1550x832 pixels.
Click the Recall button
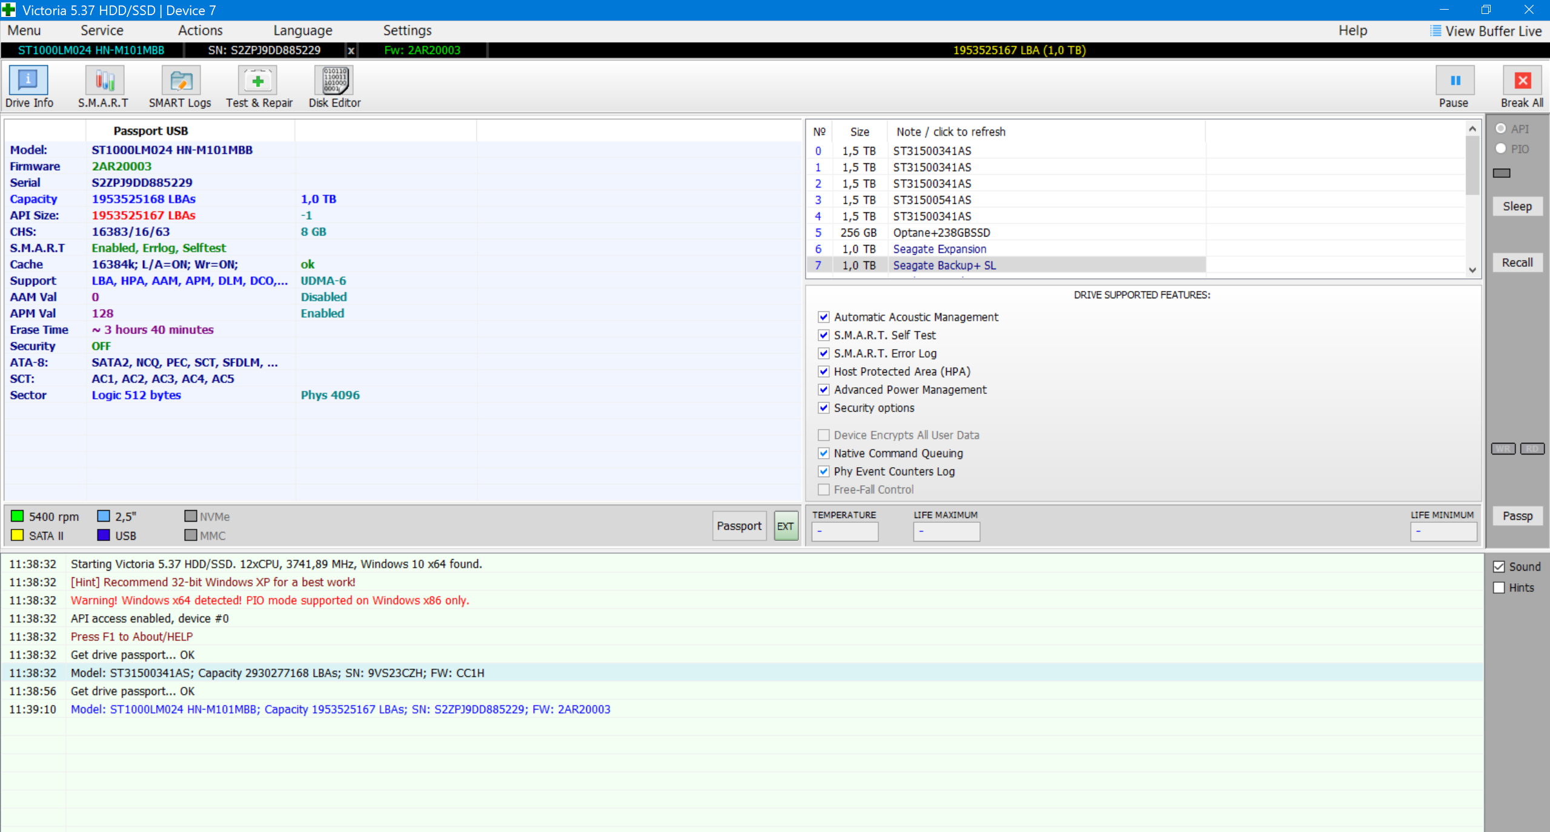(x=1517, y=263)
